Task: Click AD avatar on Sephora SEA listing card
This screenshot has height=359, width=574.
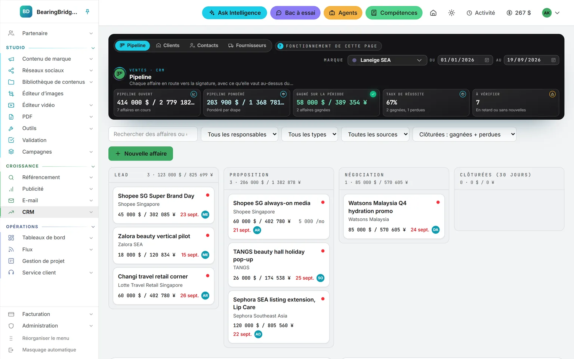Action: (258, 334)
